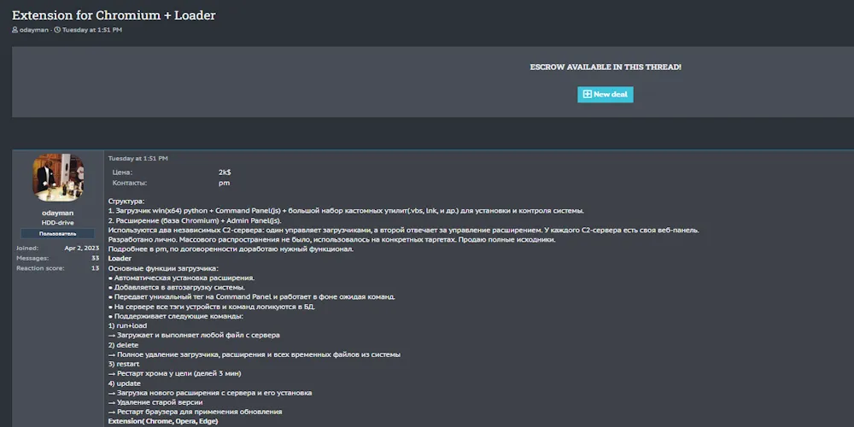The height and width of the screenshot is (427, 854).
Task: Click the 'Пользователь' user badge
Action: pyautogui.click(x=58, y=234)
